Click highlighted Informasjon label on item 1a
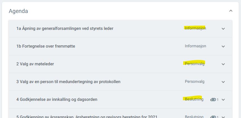Screen dimensions: 241x118 coord(195,28)
